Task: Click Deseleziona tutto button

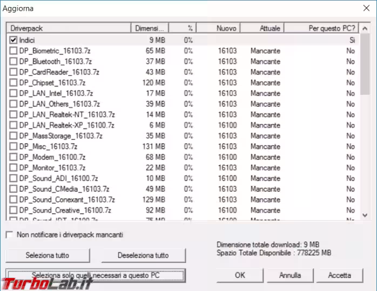Action: (x=143, y=255)
